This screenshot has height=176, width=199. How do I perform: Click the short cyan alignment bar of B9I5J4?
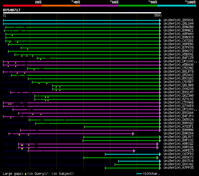(139, 161)
